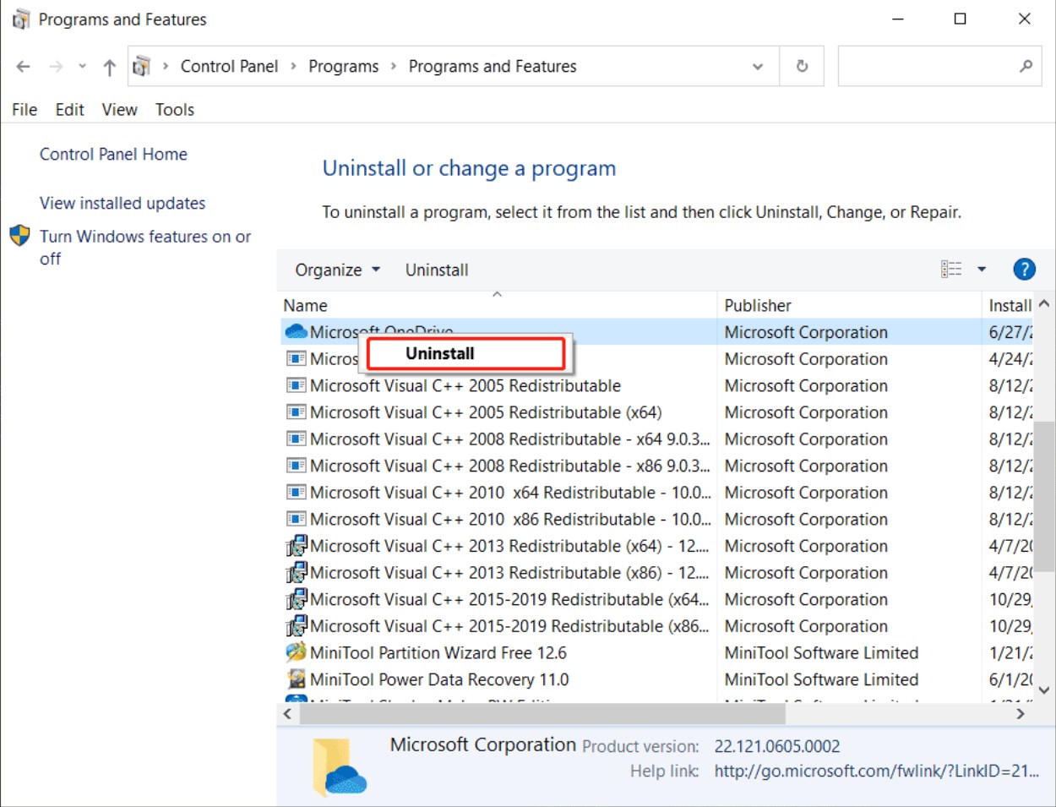Click the Back navigation arrow

click(x=24, y=67)
